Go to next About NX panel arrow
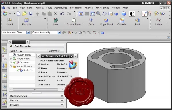172x110 pixels. (75, 56)
